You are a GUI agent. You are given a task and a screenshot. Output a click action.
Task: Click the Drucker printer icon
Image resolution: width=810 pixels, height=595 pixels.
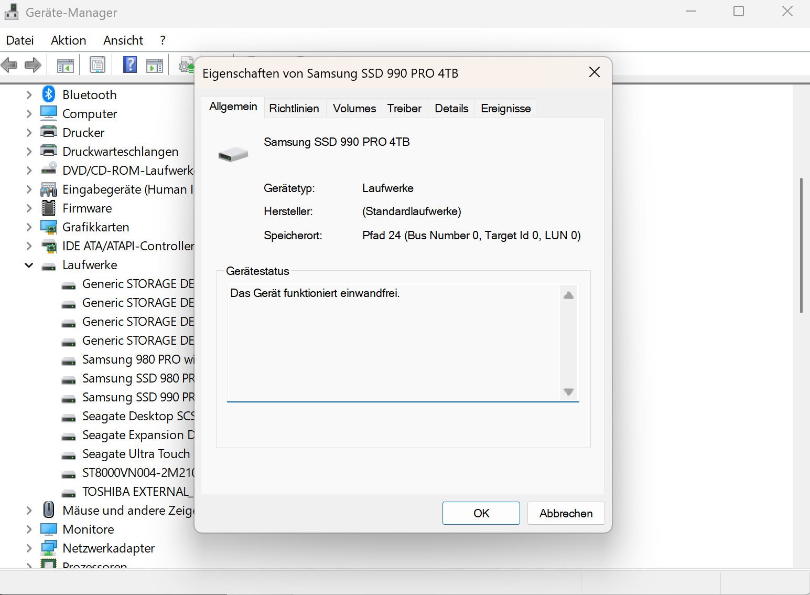coord(49,132)
